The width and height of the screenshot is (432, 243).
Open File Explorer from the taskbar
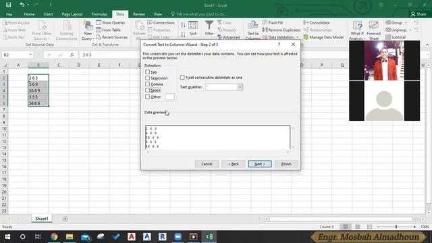pos(70,237)
